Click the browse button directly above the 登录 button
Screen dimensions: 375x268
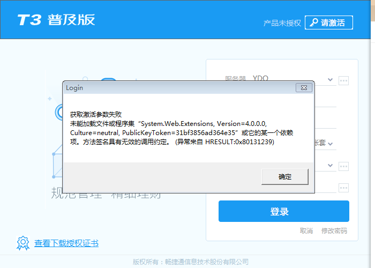click(344, 188)
